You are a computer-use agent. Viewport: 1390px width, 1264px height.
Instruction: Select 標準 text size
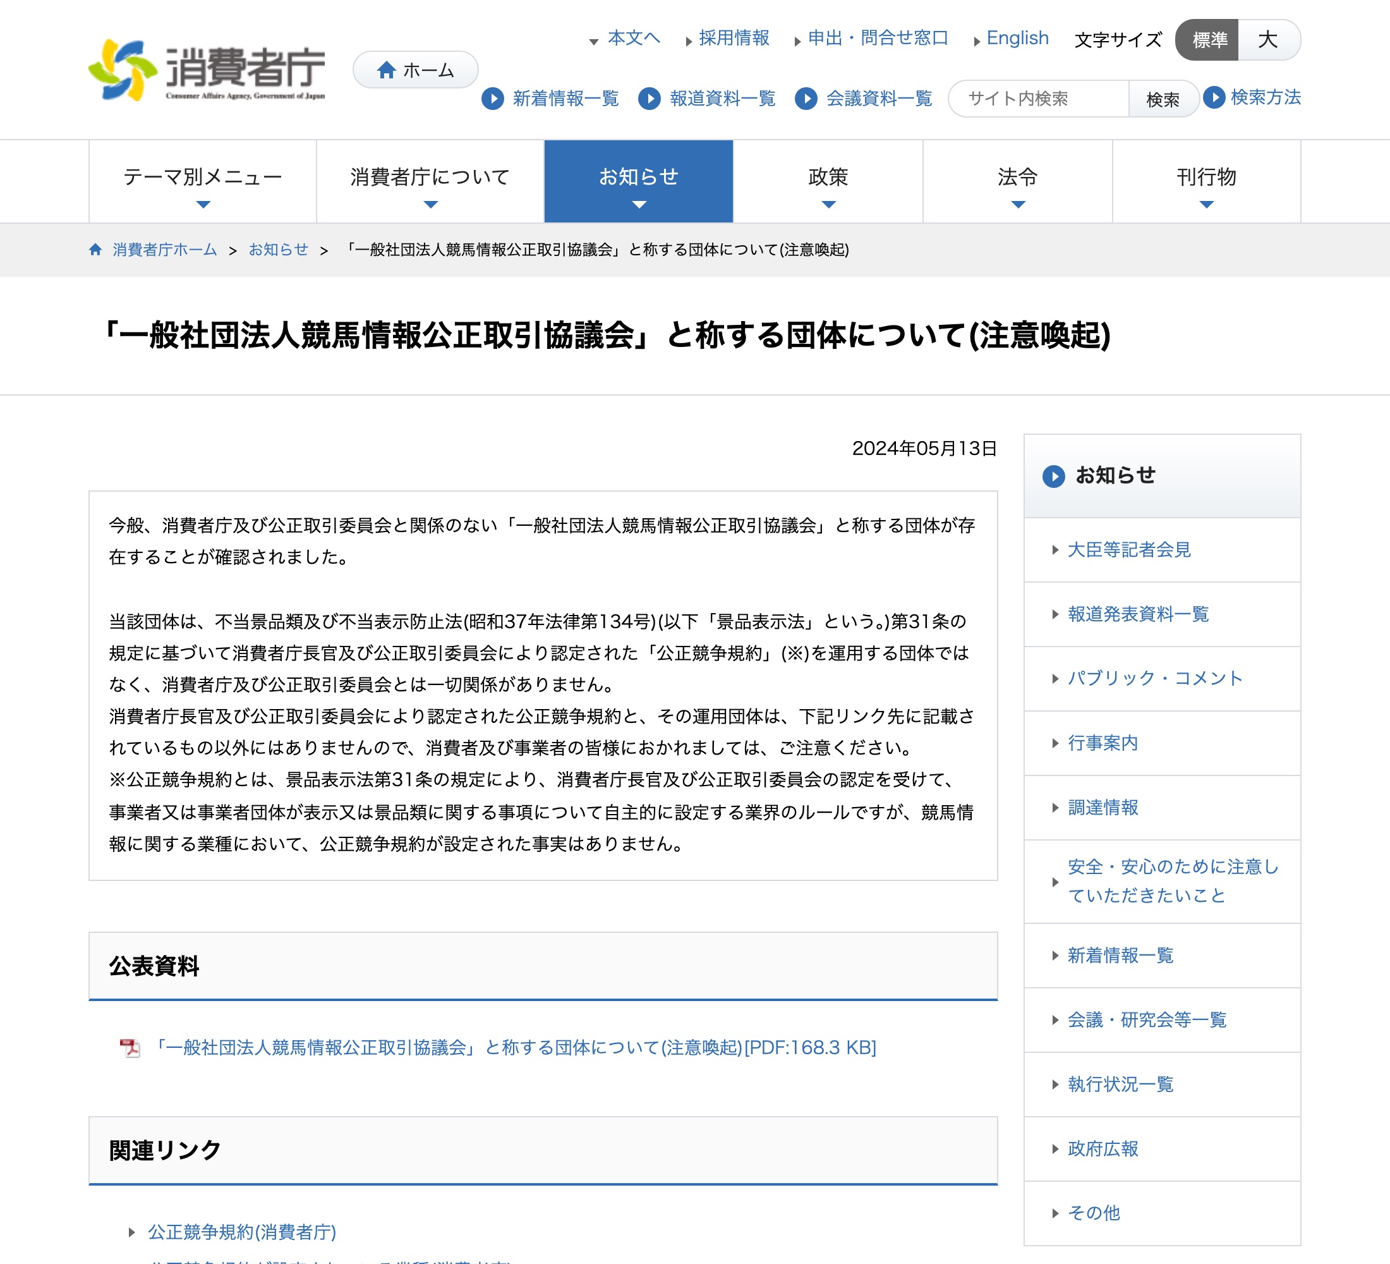[x=1207, y=40]
